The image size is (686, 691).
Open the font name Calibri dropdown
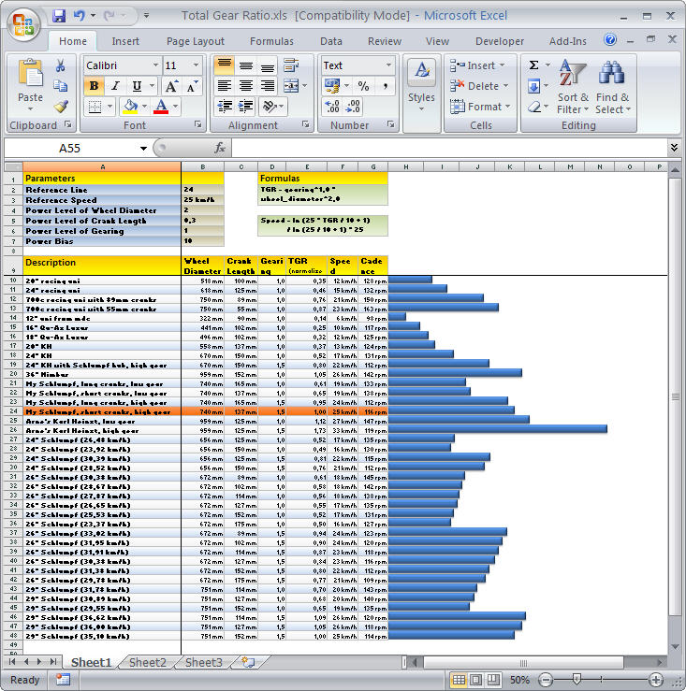(x=154, y=65)
